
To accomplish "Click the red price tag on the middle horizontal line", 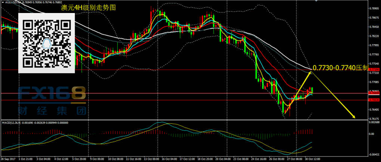I will tap(374, 93).
